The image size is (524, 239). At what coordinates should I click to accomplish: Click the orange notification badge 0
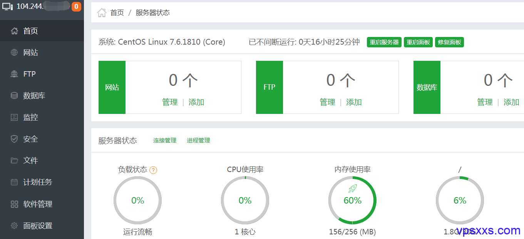(x=76, y=7)
